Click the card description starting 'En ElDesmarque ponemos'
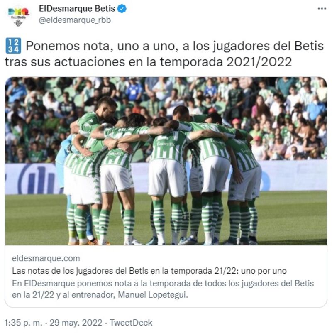332x333 pixels. [163, 289]
